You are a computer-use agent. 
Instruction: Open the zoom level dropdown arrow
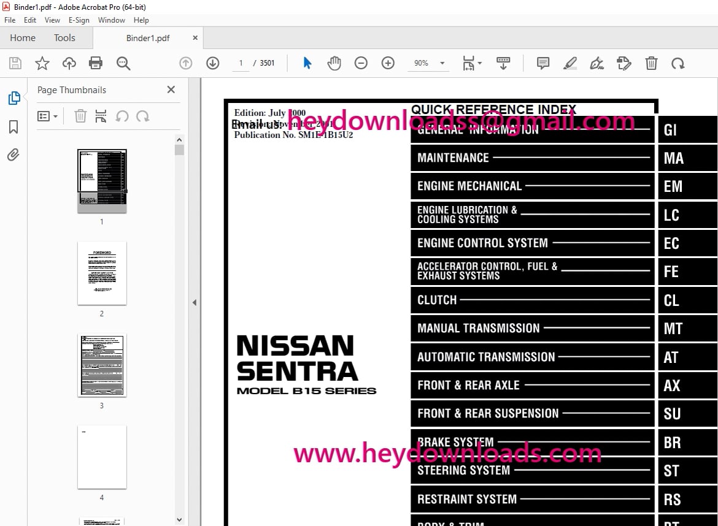[x=442, y=63]
